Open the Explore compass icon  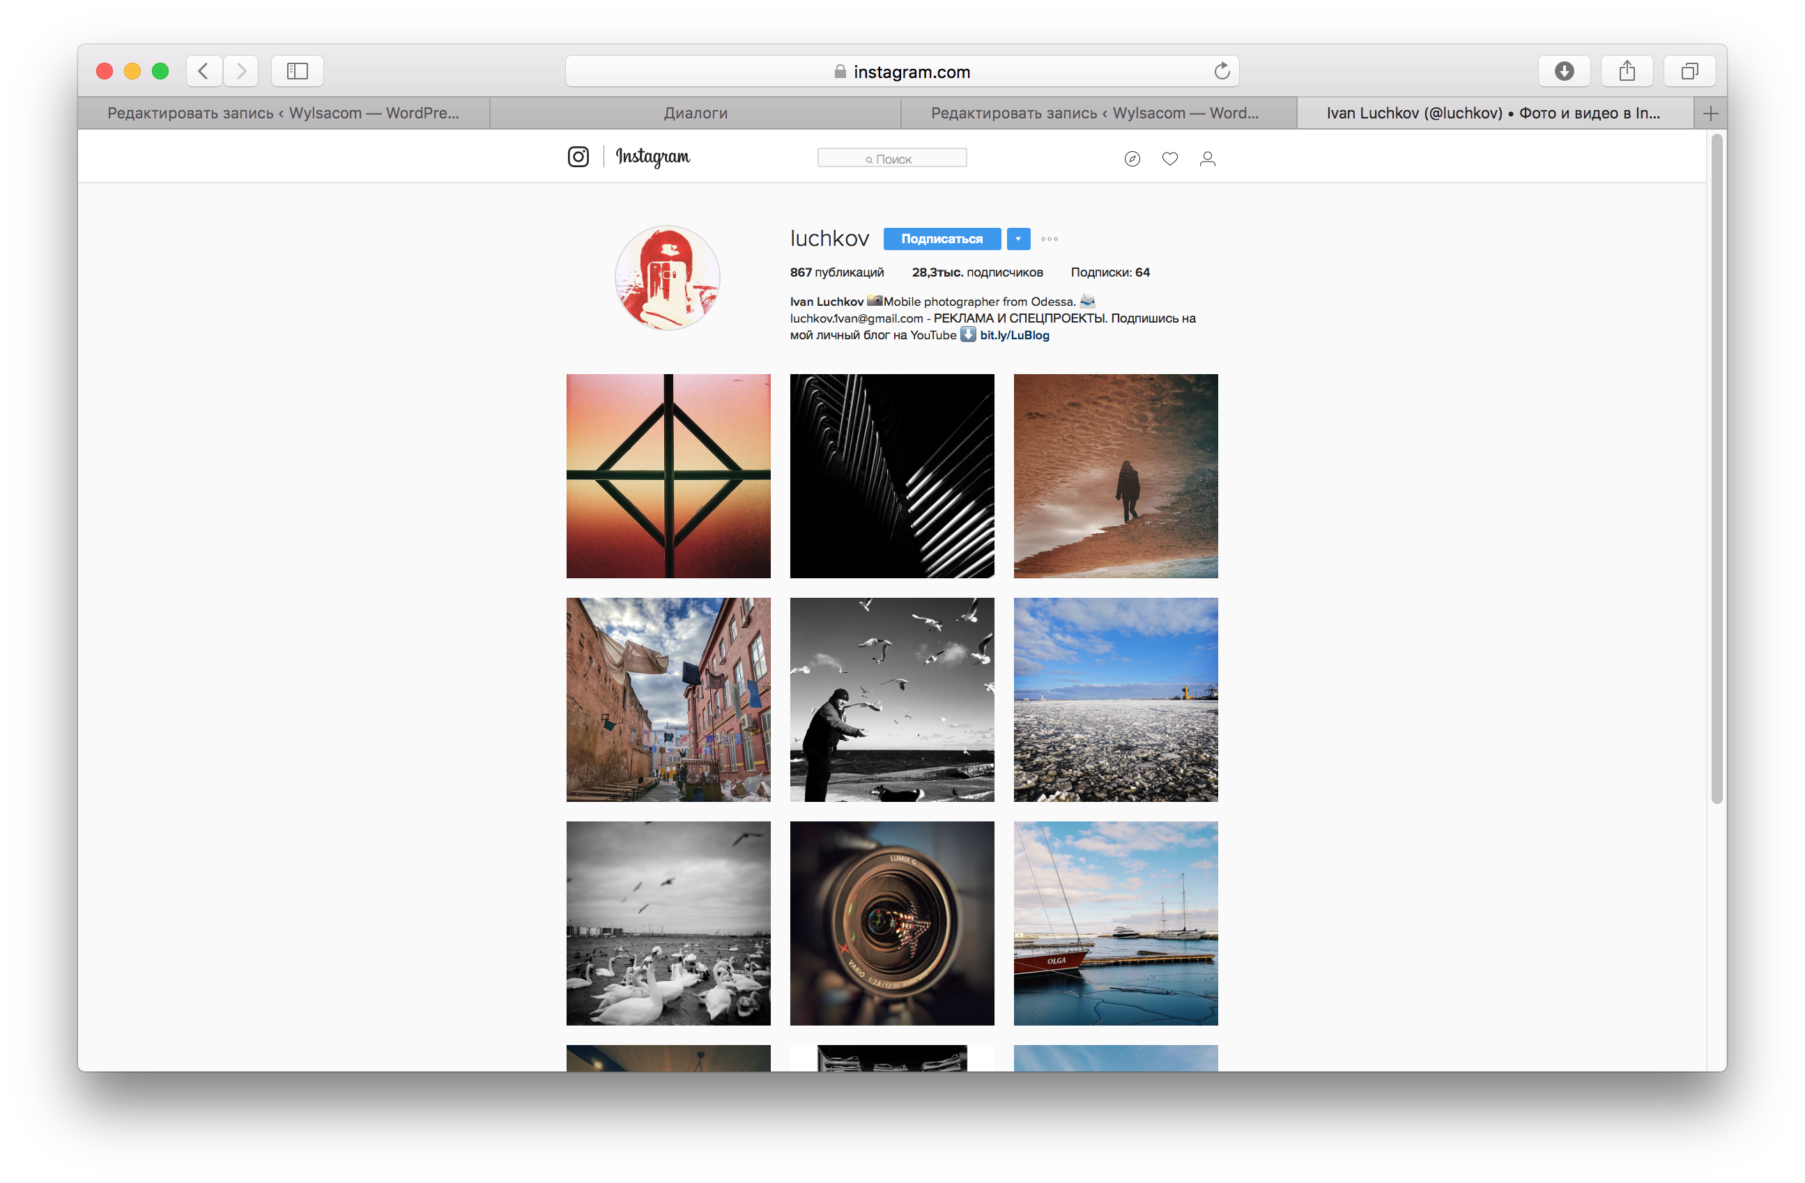pyautogui.click(x=1132, y=158)
